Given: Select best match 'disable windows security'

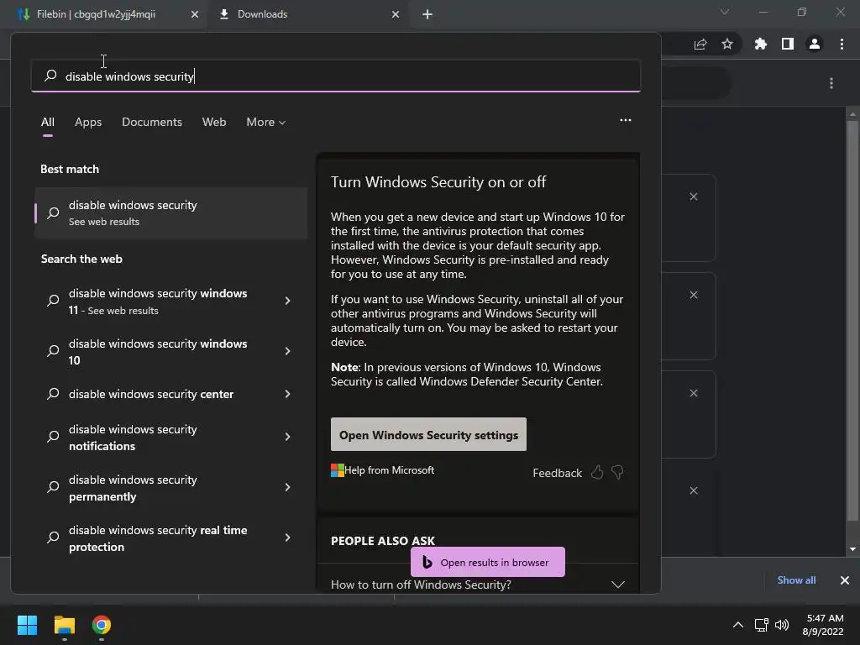Looking at the screenshot, I should click(170, 212).
